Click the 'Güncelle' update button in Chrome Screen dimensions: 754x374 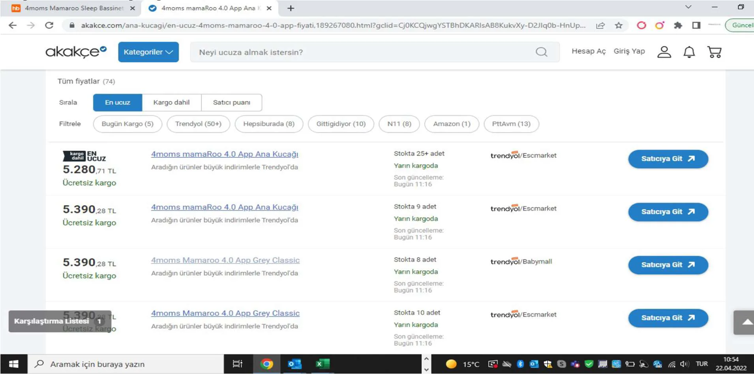point(741,25)
